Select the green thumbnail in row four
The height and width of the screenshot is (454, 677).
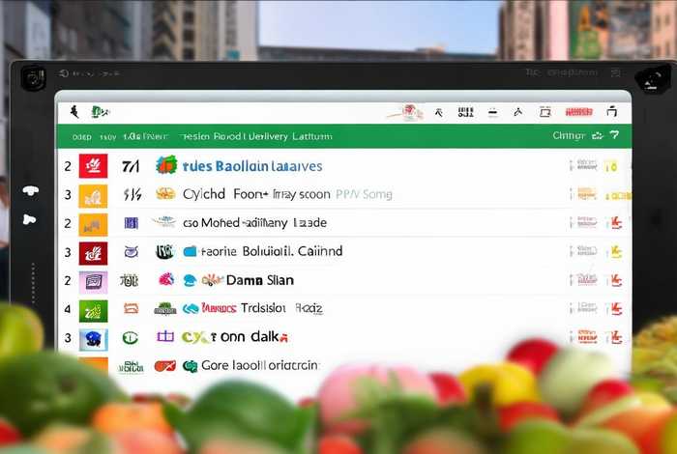click(x=93, y=311)
